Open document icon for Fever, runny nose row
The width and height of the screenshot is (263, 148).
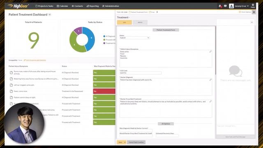11,91
